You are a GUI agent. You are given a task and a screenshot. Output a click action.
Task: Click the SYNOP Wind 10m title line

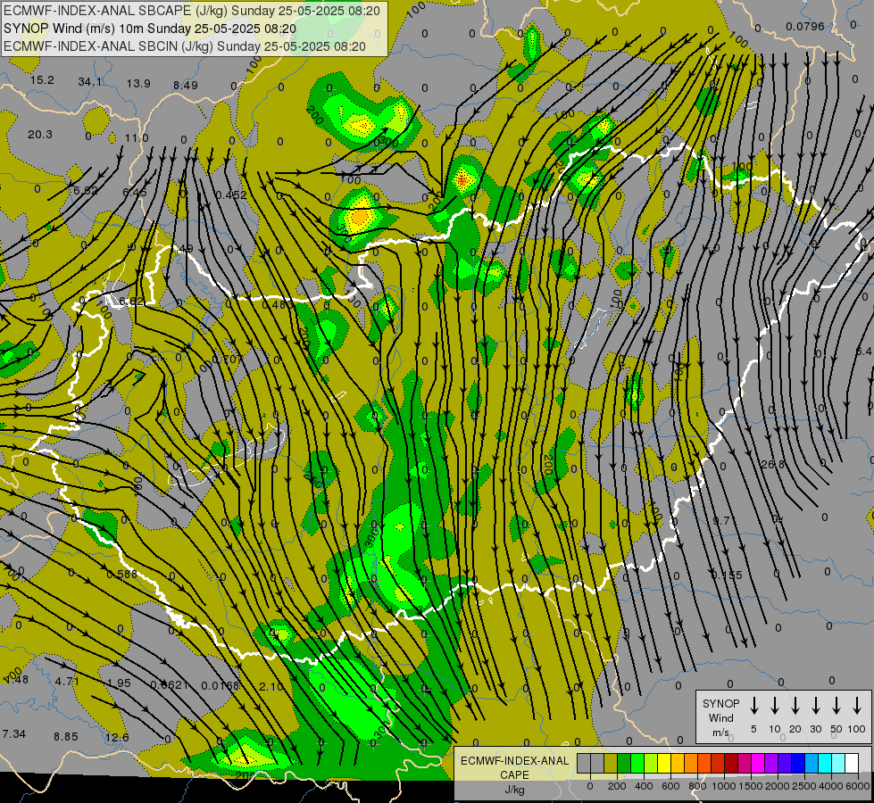pyautogui.click(x=150, y=29)
